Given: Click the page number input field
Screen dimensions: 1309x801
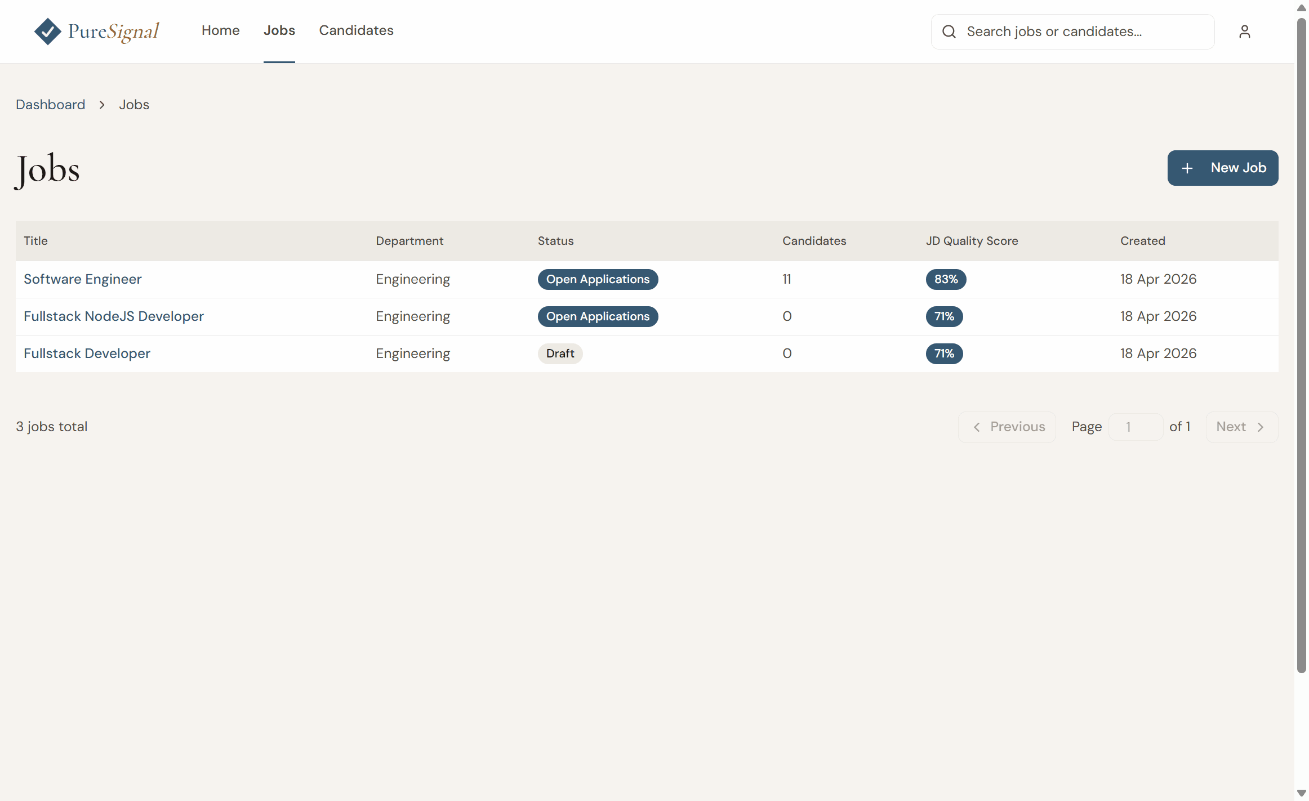Looking at the screenshot, I should coord(1136,427).
